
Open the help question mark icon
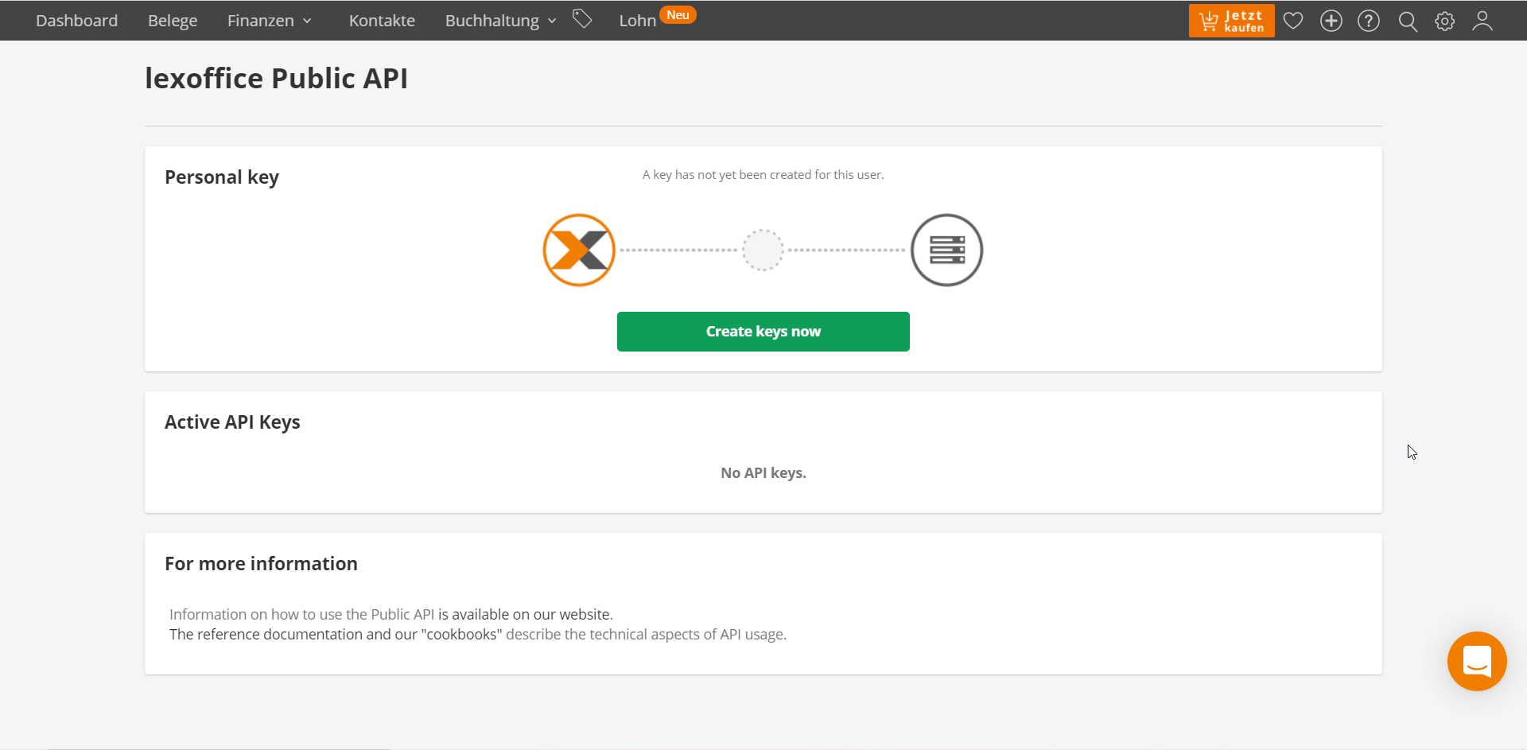pyautogui.click(x=1369, y=21)
